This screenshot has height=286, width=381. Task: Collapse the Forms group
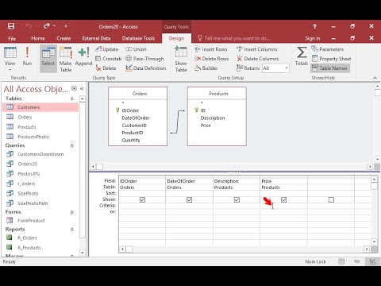[x=71, y=212]
